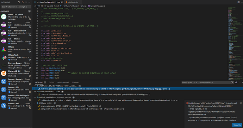Filter extensions with the funnel icon
243x128 pixels.
pos(19,2)
